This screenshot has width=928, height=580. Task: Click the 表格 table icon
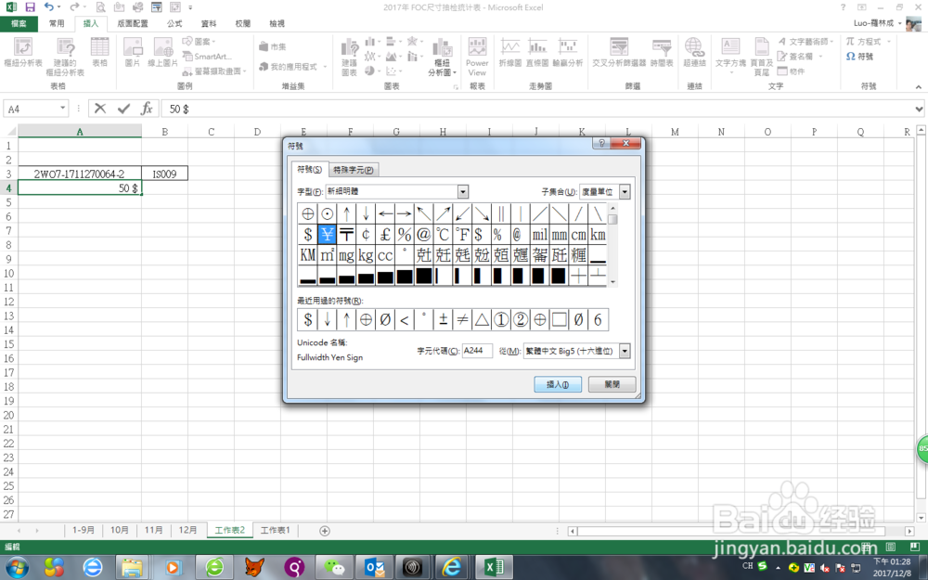click(x=99, y=52)
